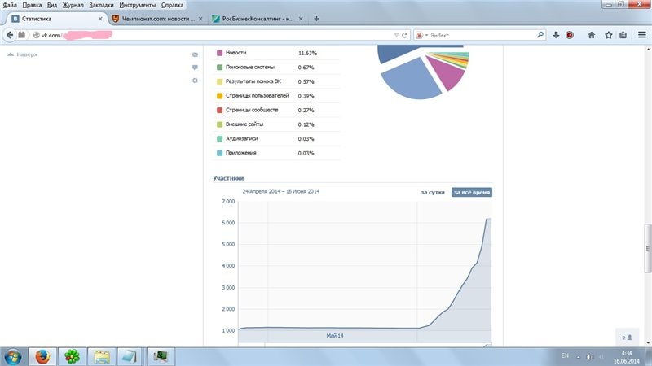Switch to the 'Чемпионат.com' tab

click(155, 19)
